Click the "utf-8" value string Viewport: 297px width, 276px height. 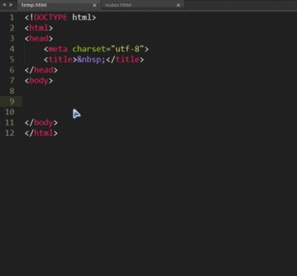coord(127,49)
